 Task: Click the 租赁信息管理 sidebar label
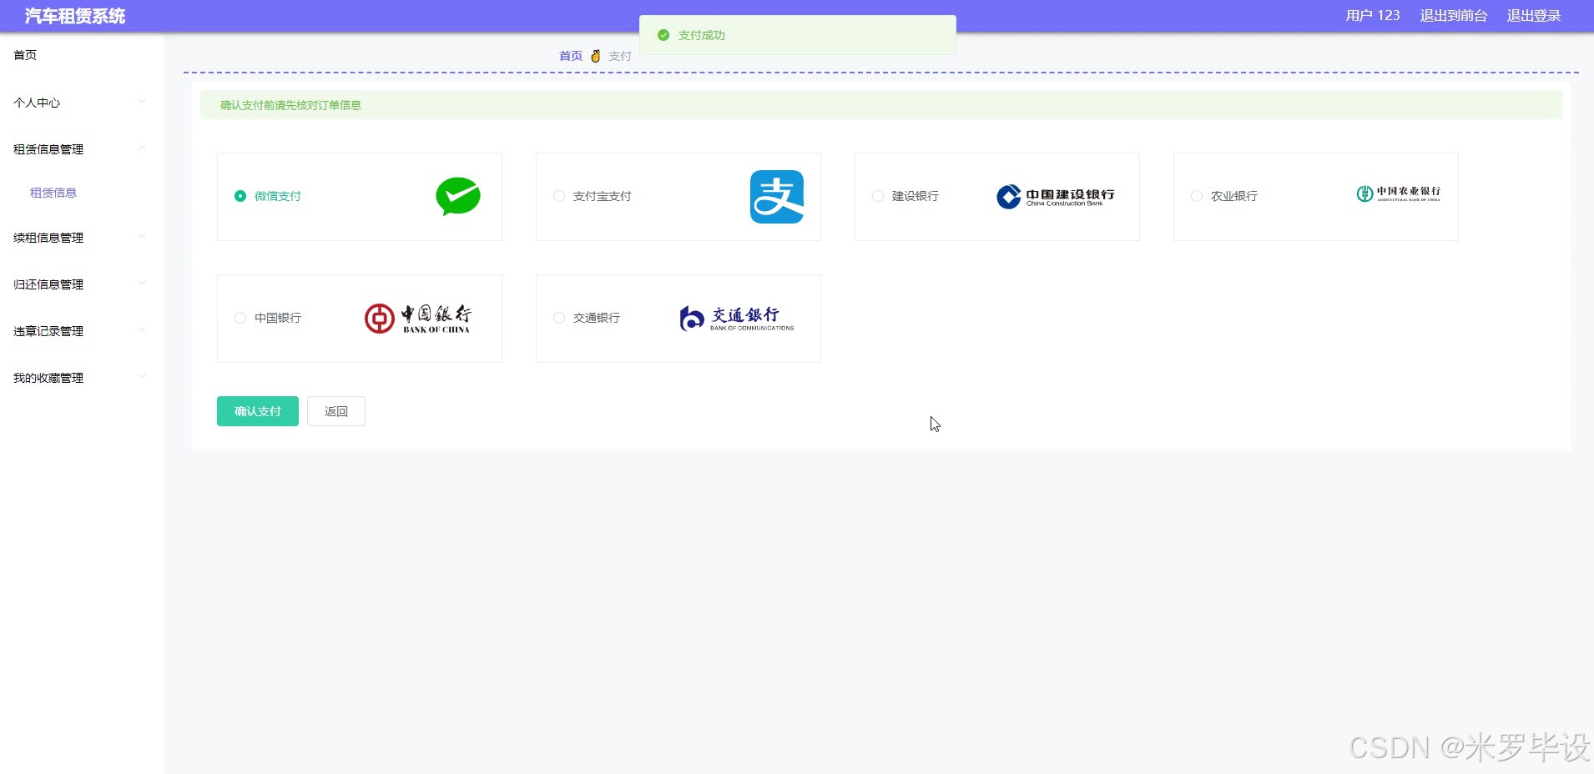(48, 149)
